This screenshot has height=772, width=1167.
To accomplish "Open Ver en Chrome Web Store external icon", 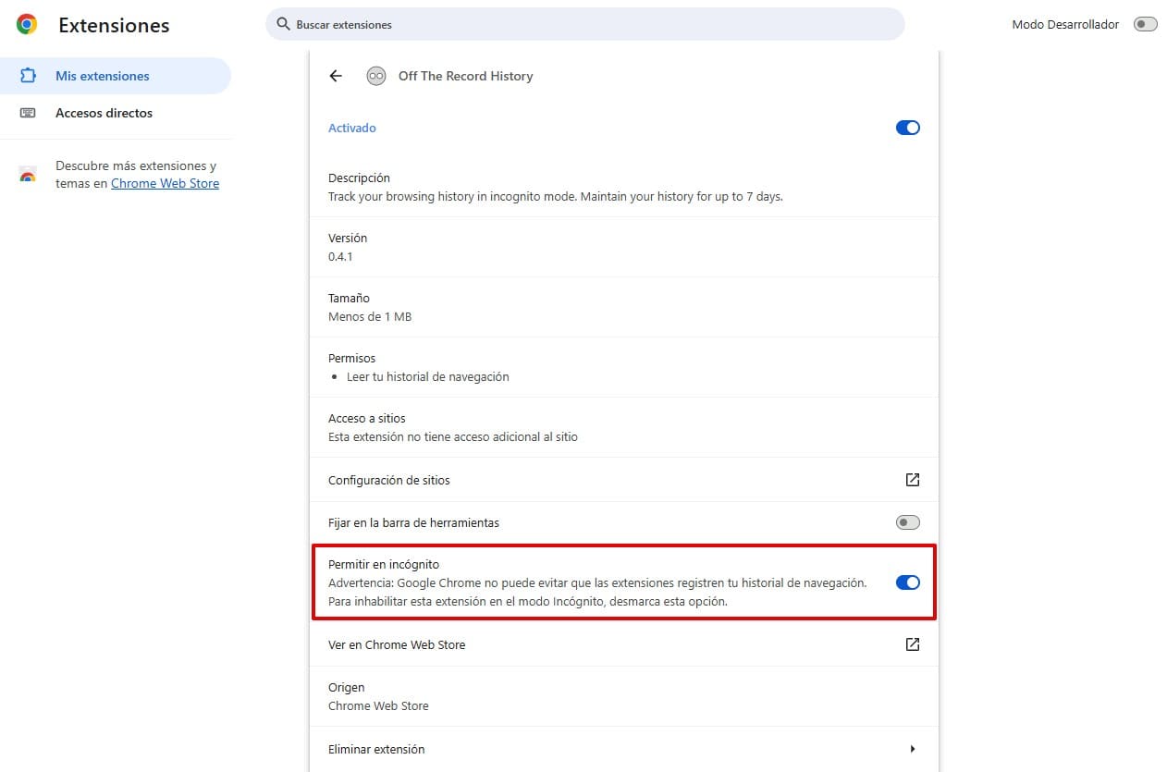I will point(913,644).
